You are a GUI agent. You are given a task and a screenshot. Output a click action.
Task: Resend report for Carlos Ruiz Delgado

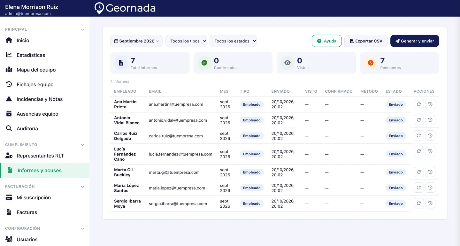click(x=419, y=135)
